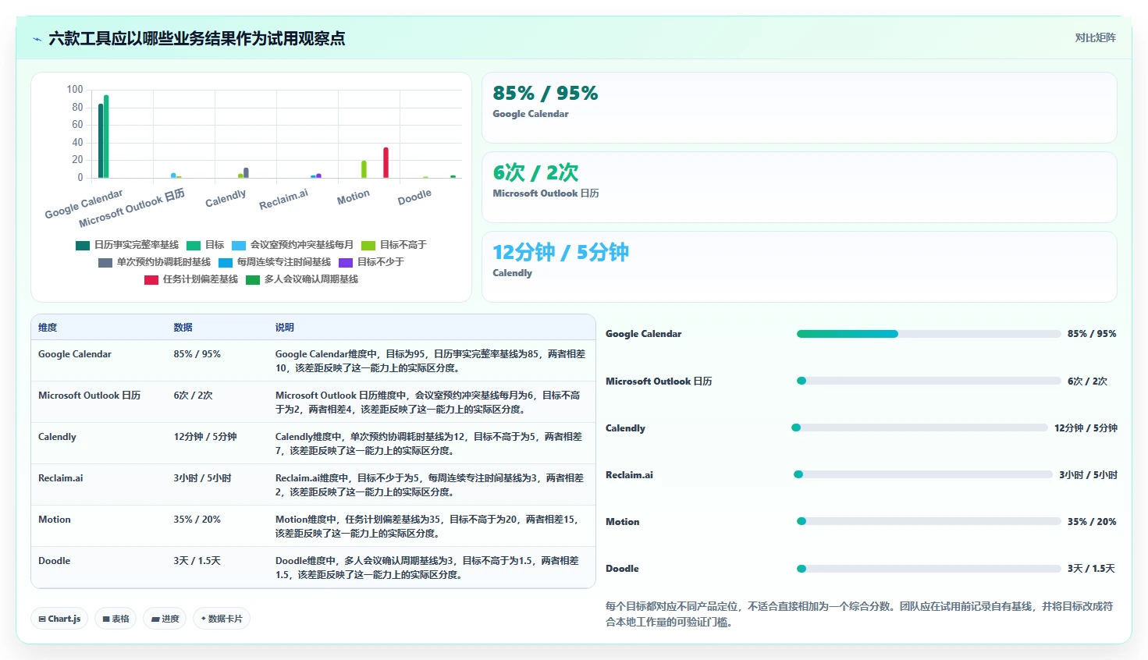
Task: Click the footnote paragraph starting 每个目标都对应
Action: pos(859,614)
